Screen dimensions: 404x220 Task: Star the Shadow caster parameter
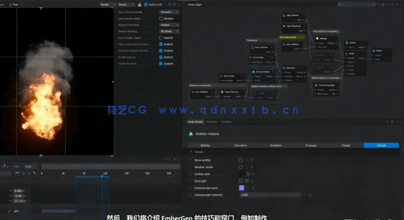tap(252, 167)
